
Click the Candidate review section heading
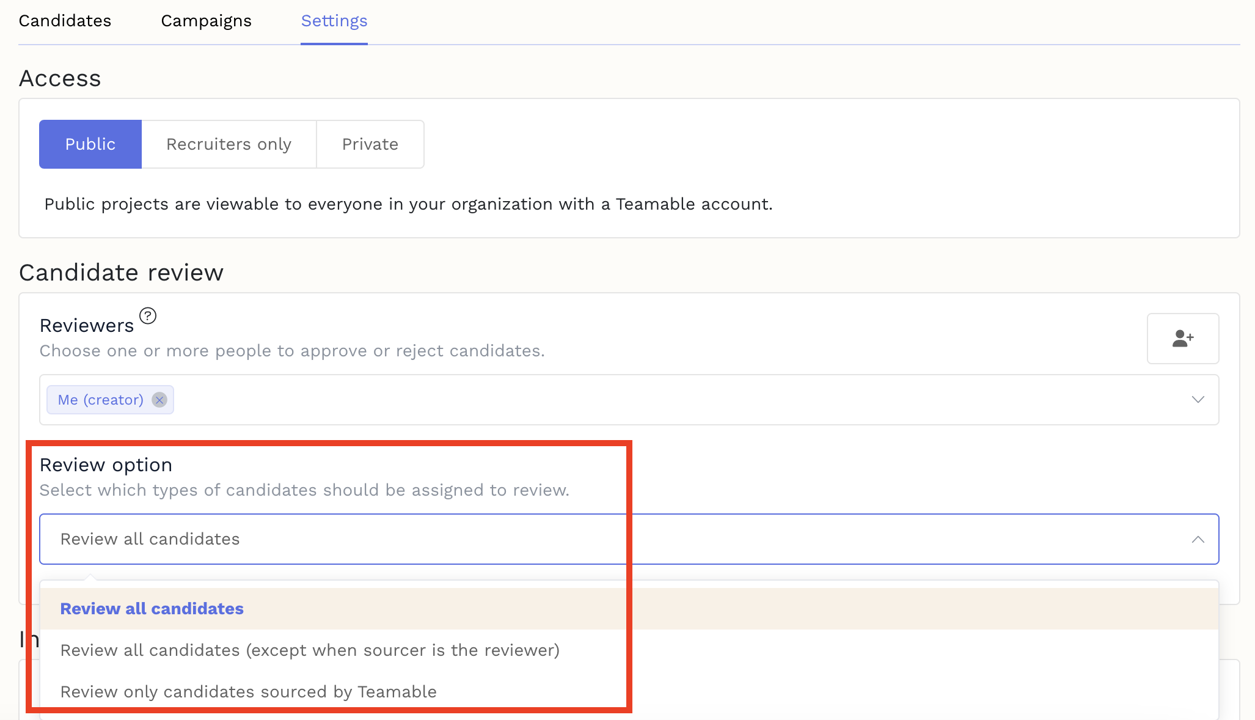[x=121, y=273]
